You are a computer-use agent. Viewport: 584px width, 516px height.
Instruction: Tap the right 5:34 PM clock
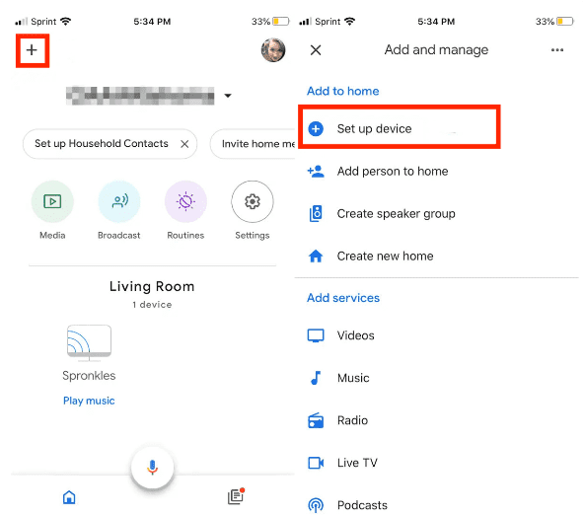point(436,22)
